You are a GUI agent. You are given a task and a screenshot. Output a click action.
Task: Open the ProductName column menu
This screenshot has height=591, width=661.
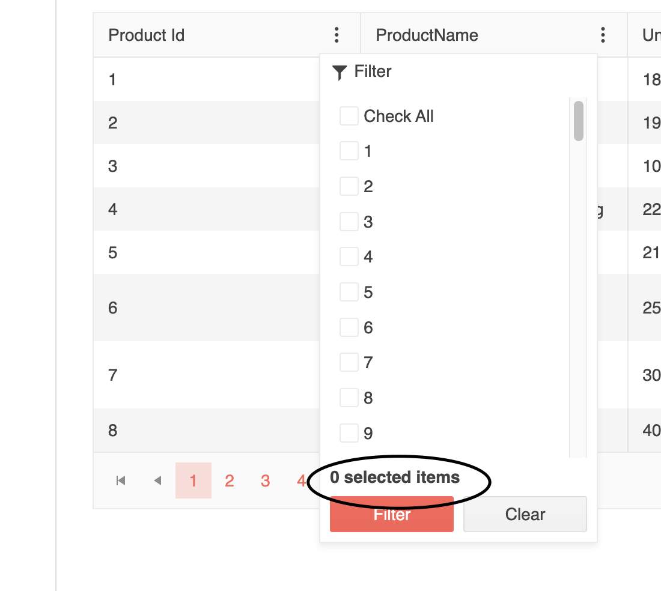coord(603,35)
